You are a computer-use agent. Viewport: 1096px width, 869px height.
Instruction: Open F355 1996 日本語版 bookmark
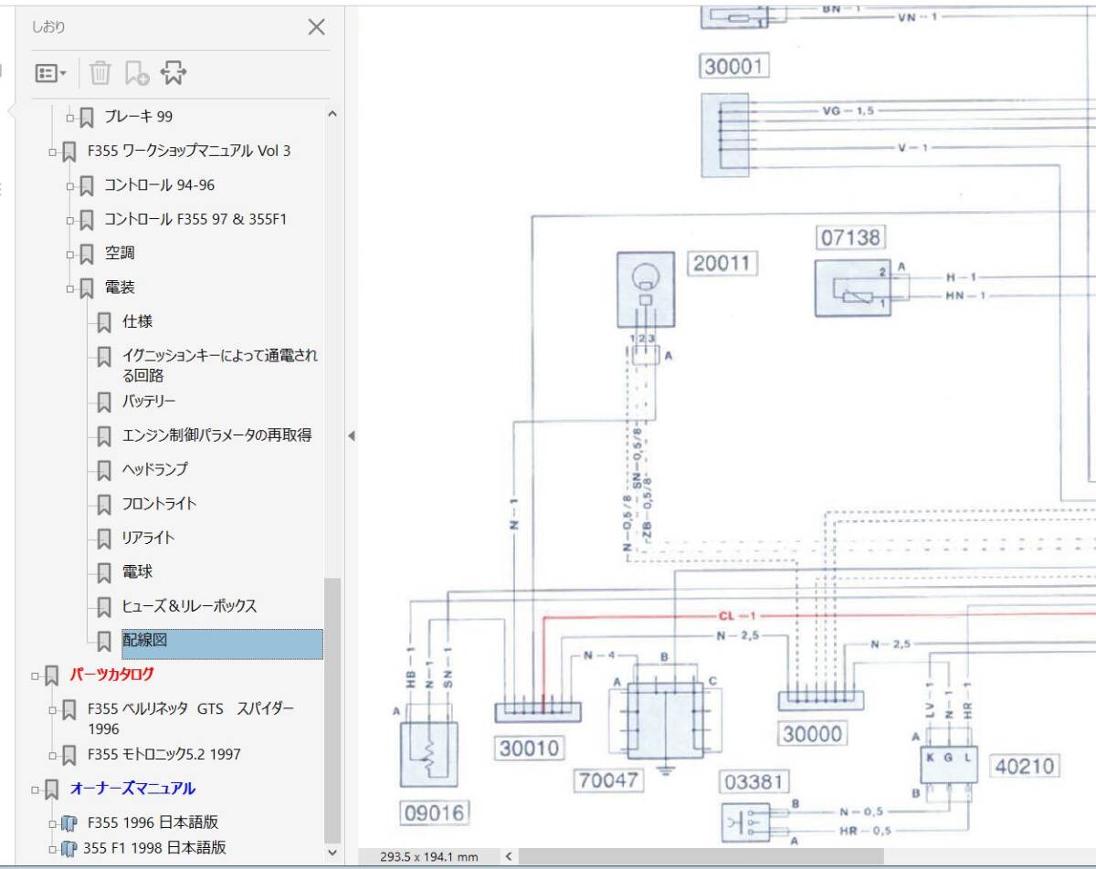(x=153, y=822)
